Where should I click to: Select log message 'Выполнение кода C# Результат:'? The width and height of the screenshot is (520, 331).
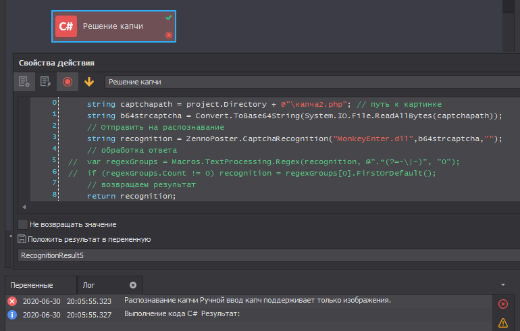point(182,313)
